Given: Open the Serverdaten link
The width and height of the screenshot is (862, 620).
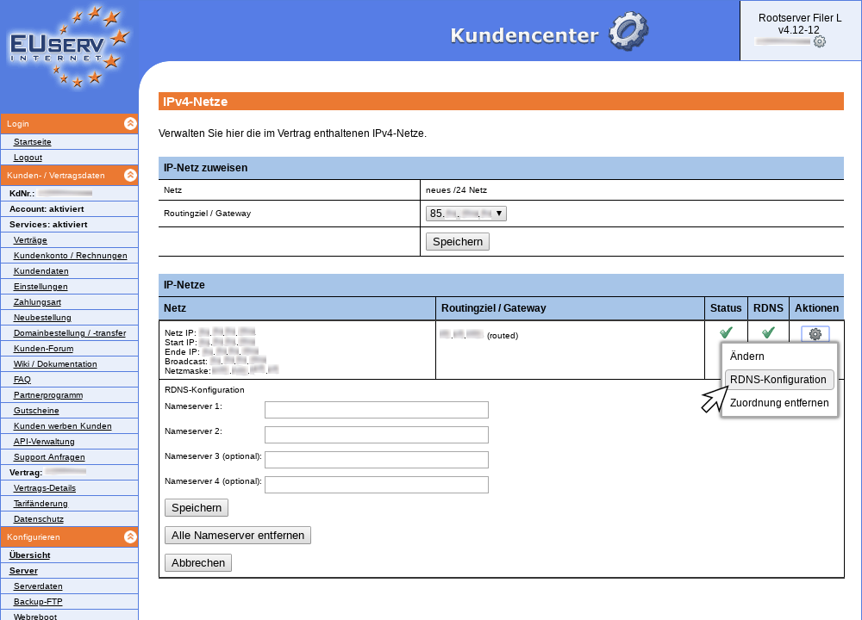Looking at the screenshot, I should [x=38, y=586].
